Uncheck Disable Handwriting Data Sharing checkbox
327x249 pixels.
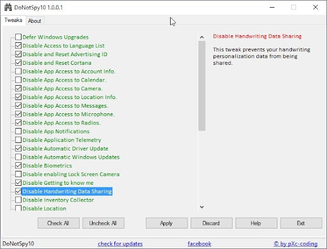(18, 191)
